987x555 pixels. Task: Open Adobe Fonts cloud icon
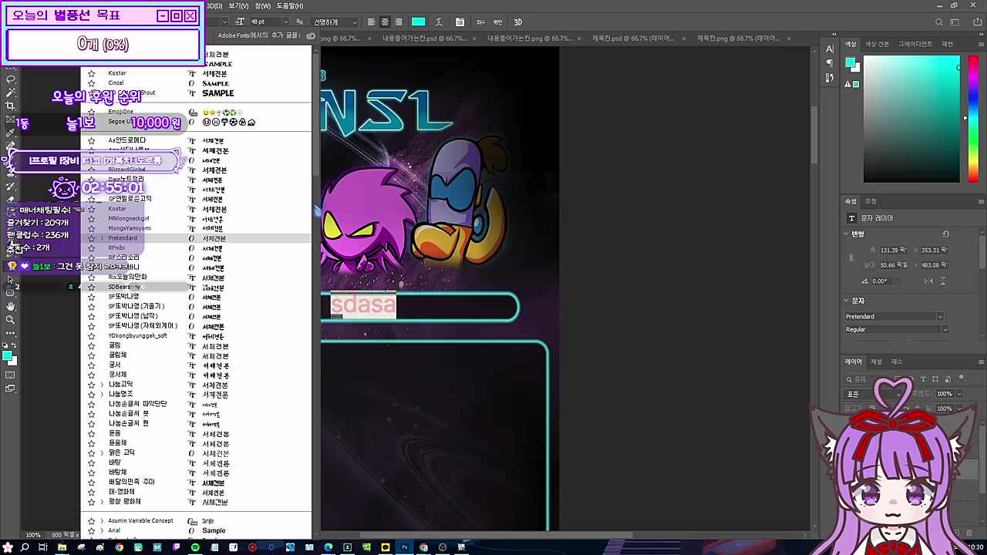pyautogui.click(x=311, y=35)
